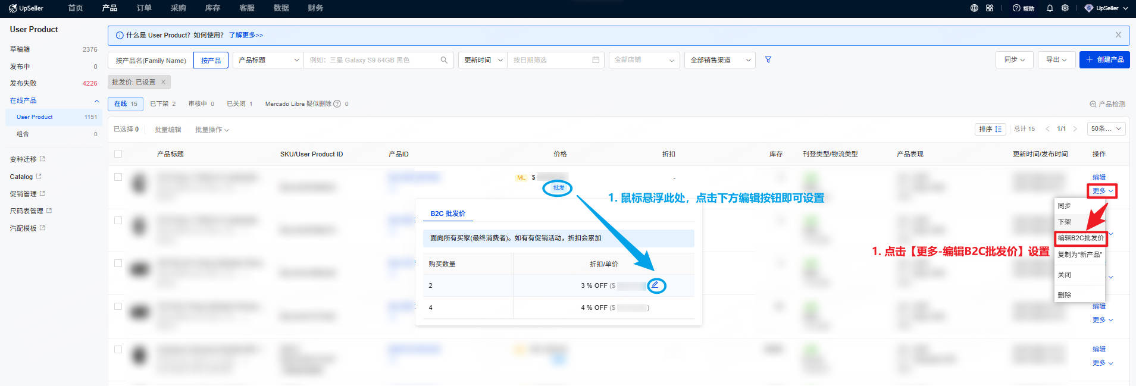The height and width of the screenshot is (386, 1136).
Task: Go to previous page arrow
Action: coord(1047,129)
